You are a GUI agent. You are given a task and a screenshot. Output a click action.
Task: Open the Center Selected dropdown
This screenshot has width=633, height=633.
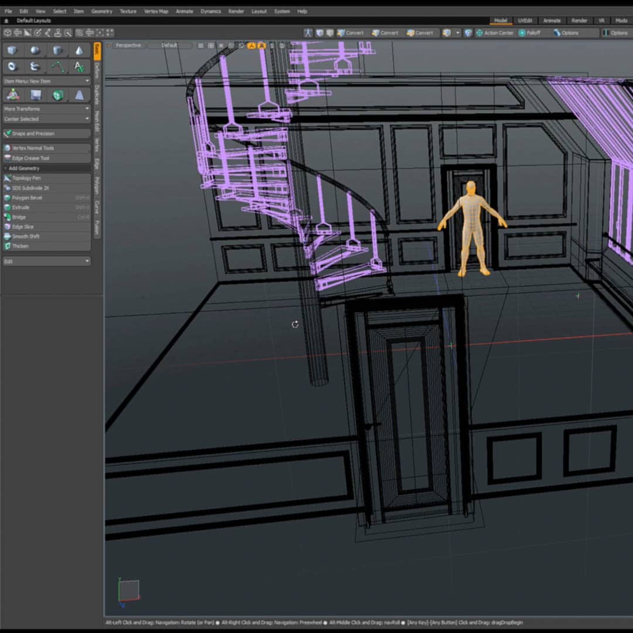point(46,119)
